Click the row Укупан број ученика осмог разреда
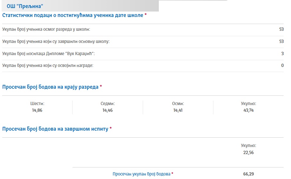The height and width of the screenshot is (179, 291). pyautogui.click(x=143, y=29)
